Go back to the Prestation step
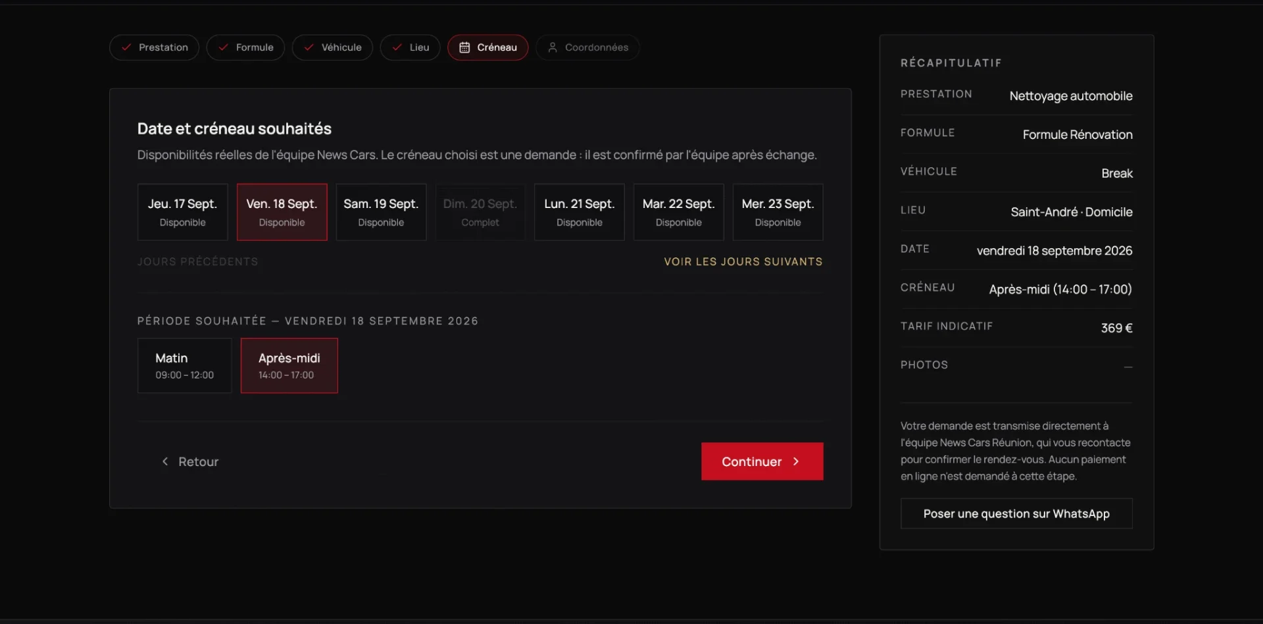The height and width of the screenshot is (624, 1263). [x=154, y=47]
